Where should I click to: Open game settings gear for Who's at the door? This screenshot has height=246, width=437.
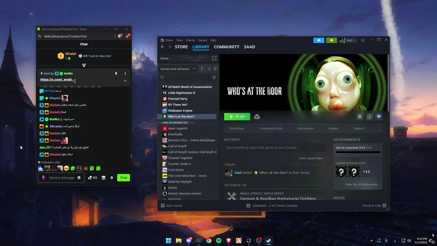pyautogui.click(x=360, y=117)
